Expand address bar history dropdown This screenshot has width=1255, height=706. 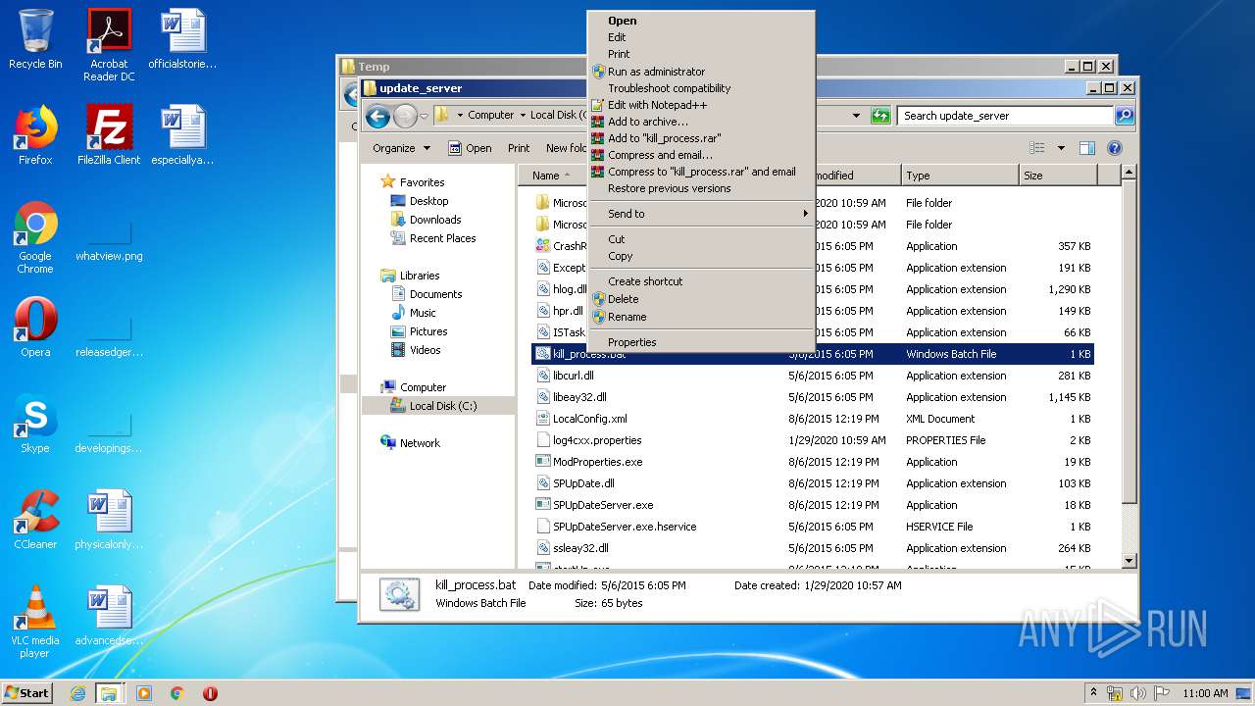point(856,116)
